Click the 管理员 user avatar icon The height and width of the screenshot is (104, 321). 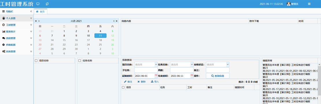click(x=288, y=4)
